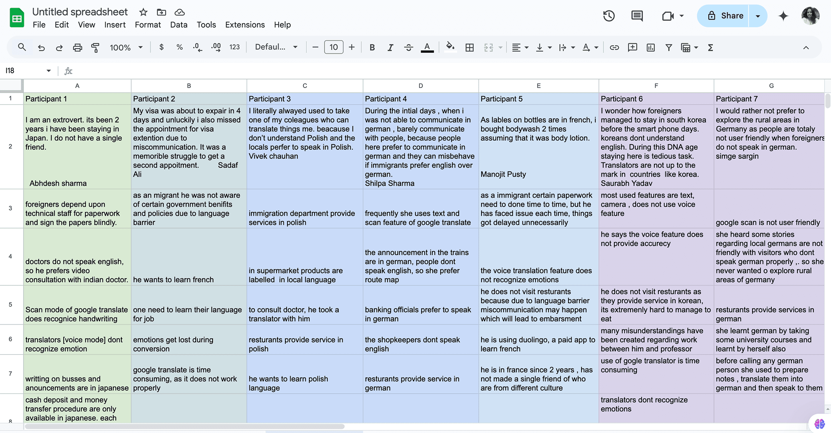
Task: Toggle bold formatting
Action: click(x=372, y=48)
